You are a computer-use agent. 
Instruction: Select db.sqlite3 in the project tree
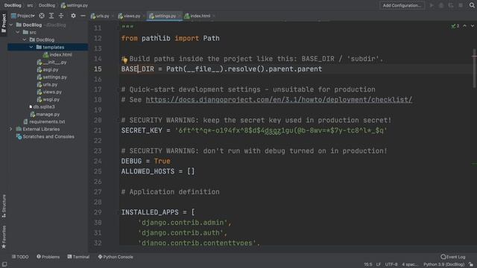(x=42, y=106)
